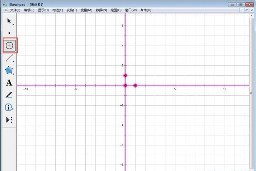Select the Arrow selection tool
This screenshot has height=171, width=256.
tap(9, 21)
